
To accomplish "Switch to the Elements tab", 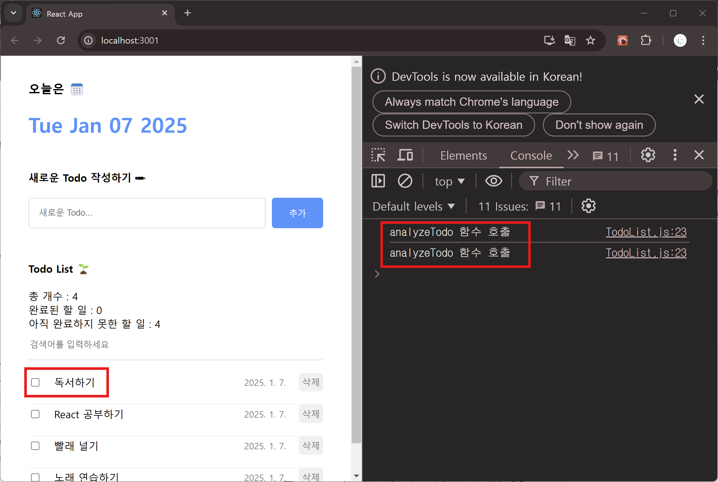I will (x=463, y=155).
